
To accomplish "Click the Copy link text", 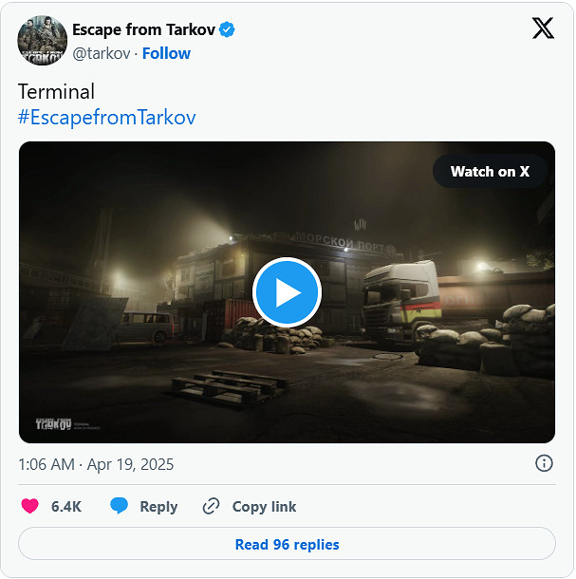I will click(264, 507).
